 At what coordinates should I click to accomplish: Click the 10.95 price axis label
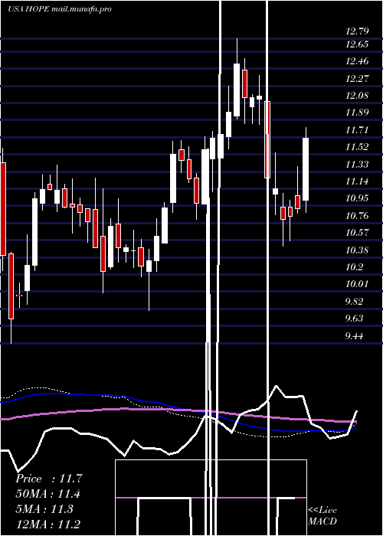pos(357,198)
